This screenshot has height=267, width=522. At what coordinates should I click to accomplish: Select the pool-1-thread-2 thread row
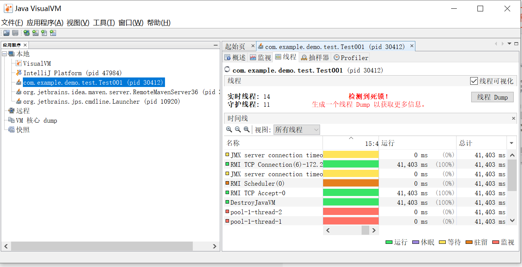(x=365, y=212)
